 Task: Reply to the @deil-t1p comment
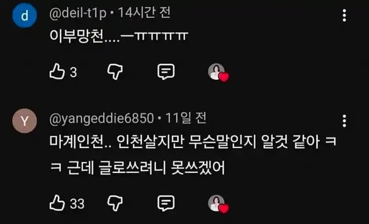point(166,72)
